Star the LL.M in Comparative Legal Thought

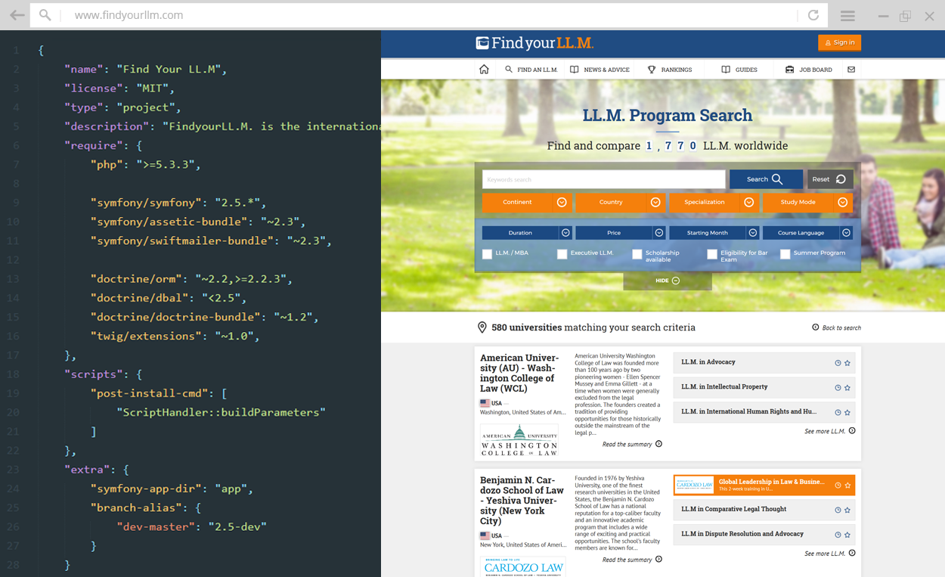click(847, 510)
